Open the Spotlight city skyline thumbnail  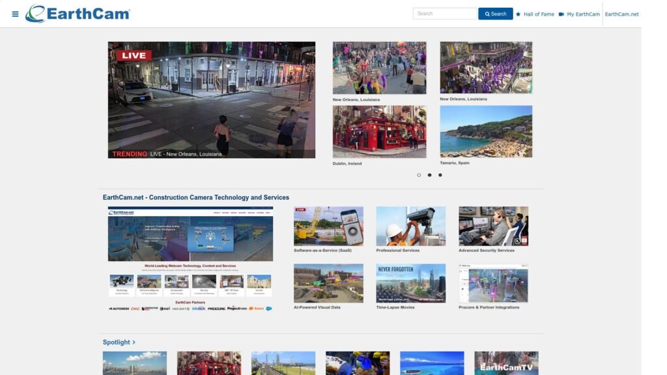click(x=134, y=363)
